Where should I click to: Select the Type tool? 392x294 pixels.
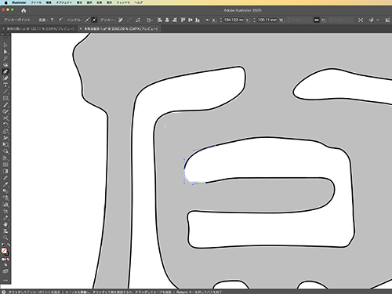pyautogui.click(x=5, y=85)
